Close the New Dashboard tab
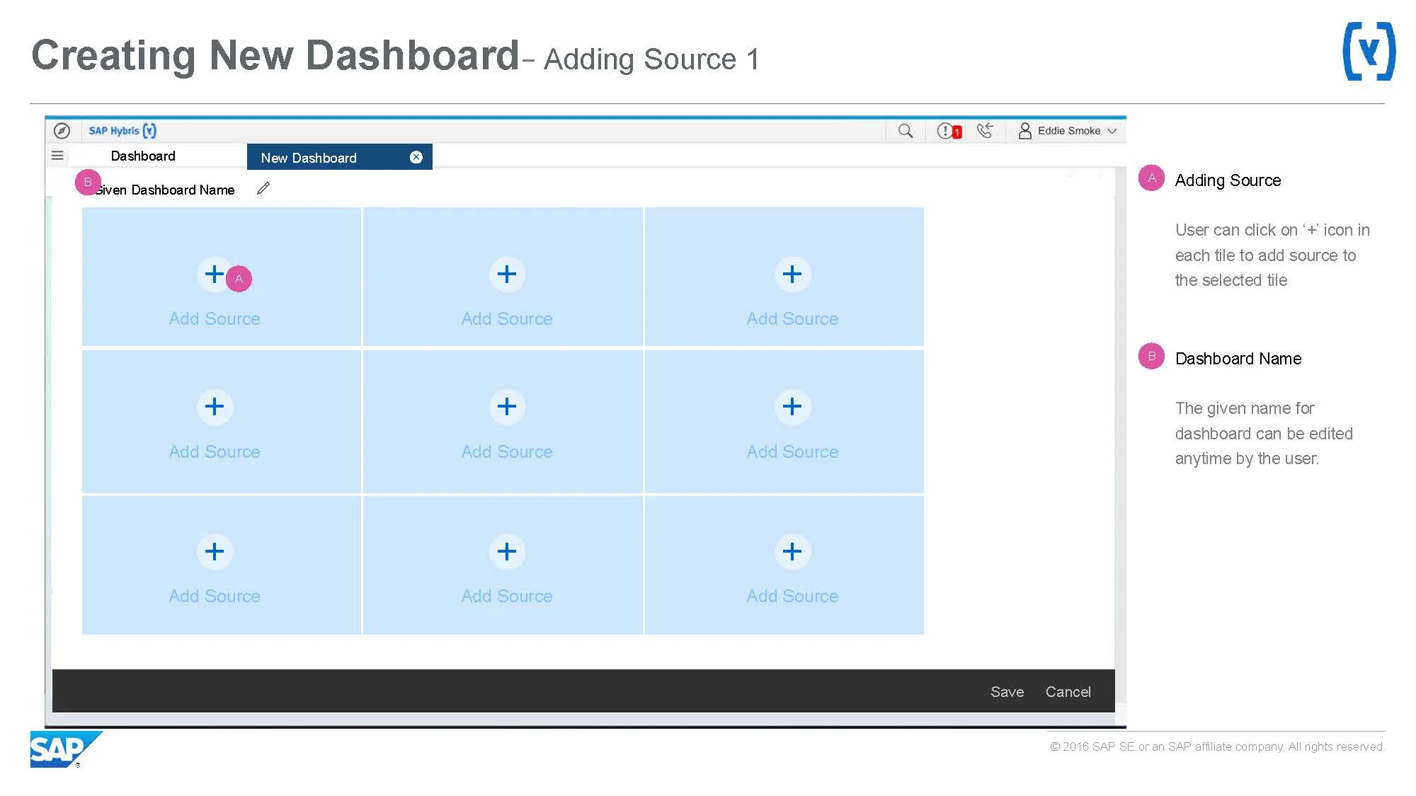 416,157
